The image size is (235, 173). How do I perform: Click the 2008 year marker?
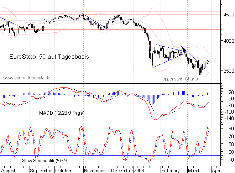click(139, 170)
